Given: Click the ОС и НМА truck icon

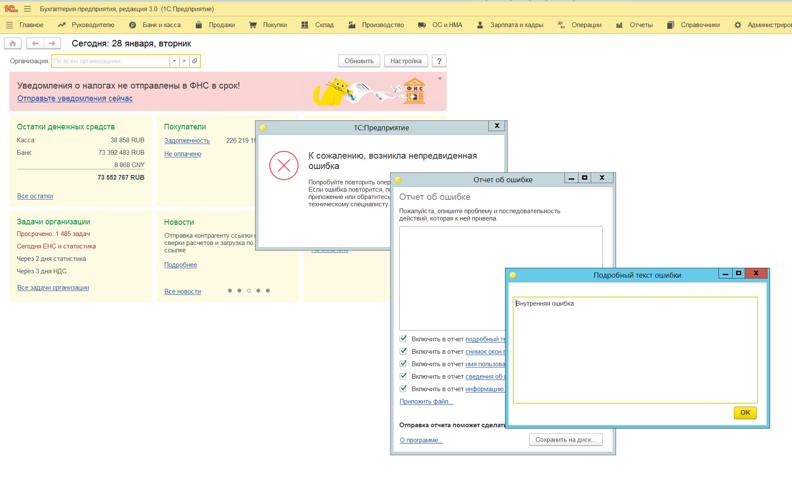Looking at the screenshot, I should tap(422, 25).
